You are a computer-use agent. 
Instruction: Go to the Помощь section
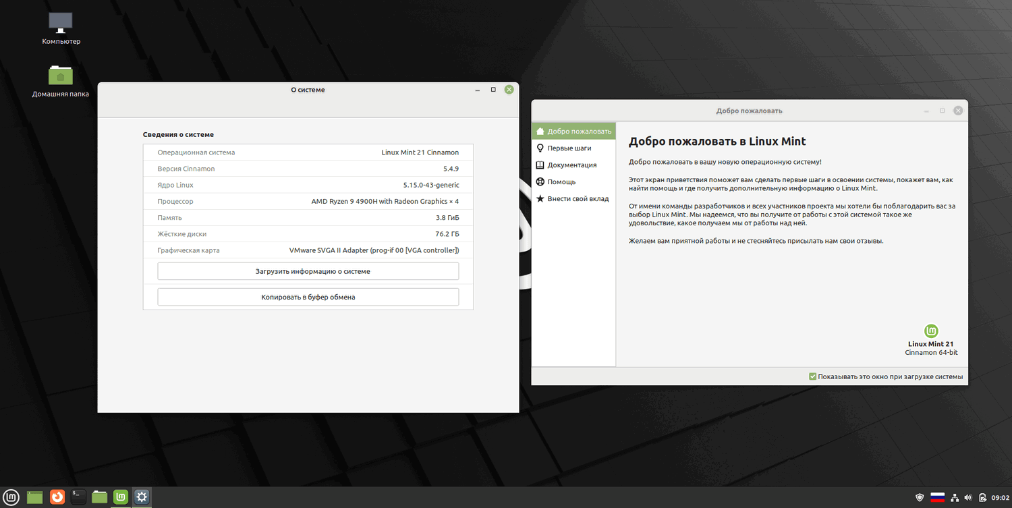pos(573,181)
